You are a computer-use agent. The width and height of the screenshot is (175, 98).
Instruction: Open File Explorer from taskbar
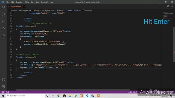click(x=70, y=96)
